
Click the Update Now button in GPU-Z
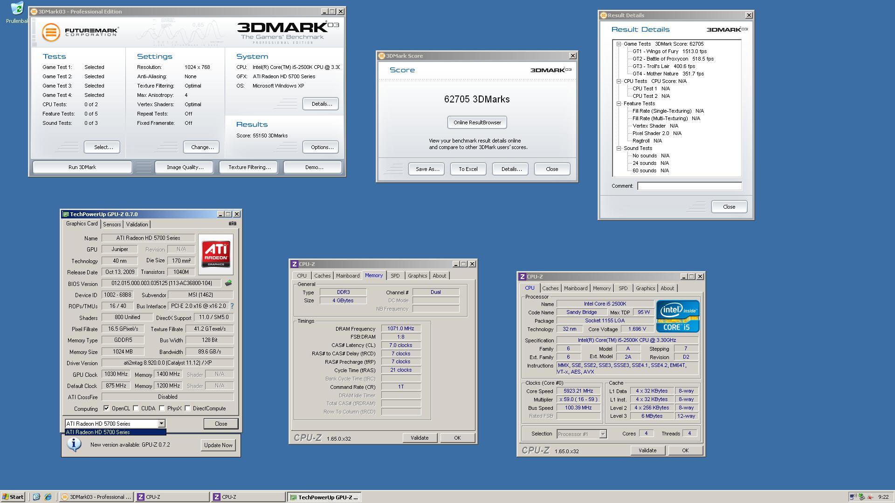[x=218, y=445]
